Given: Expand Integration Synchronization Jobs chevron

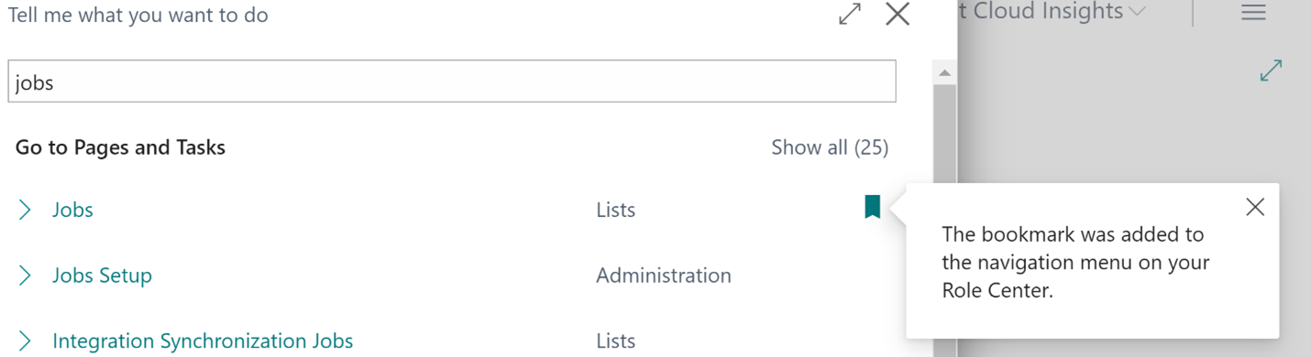Looking at the screenshot, I should tap(25, 341).
